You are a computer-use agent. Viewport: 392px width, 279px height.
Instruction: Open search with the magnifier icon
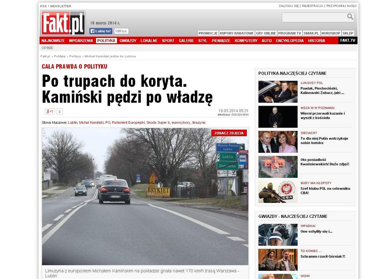(x=350, y=16)
